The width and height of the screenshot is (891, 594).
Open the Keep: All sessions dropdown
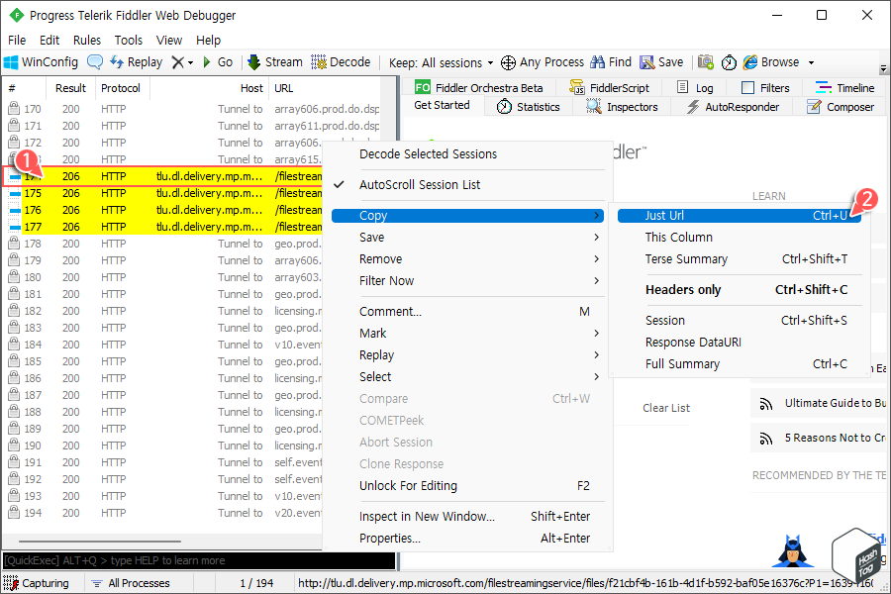441,62
